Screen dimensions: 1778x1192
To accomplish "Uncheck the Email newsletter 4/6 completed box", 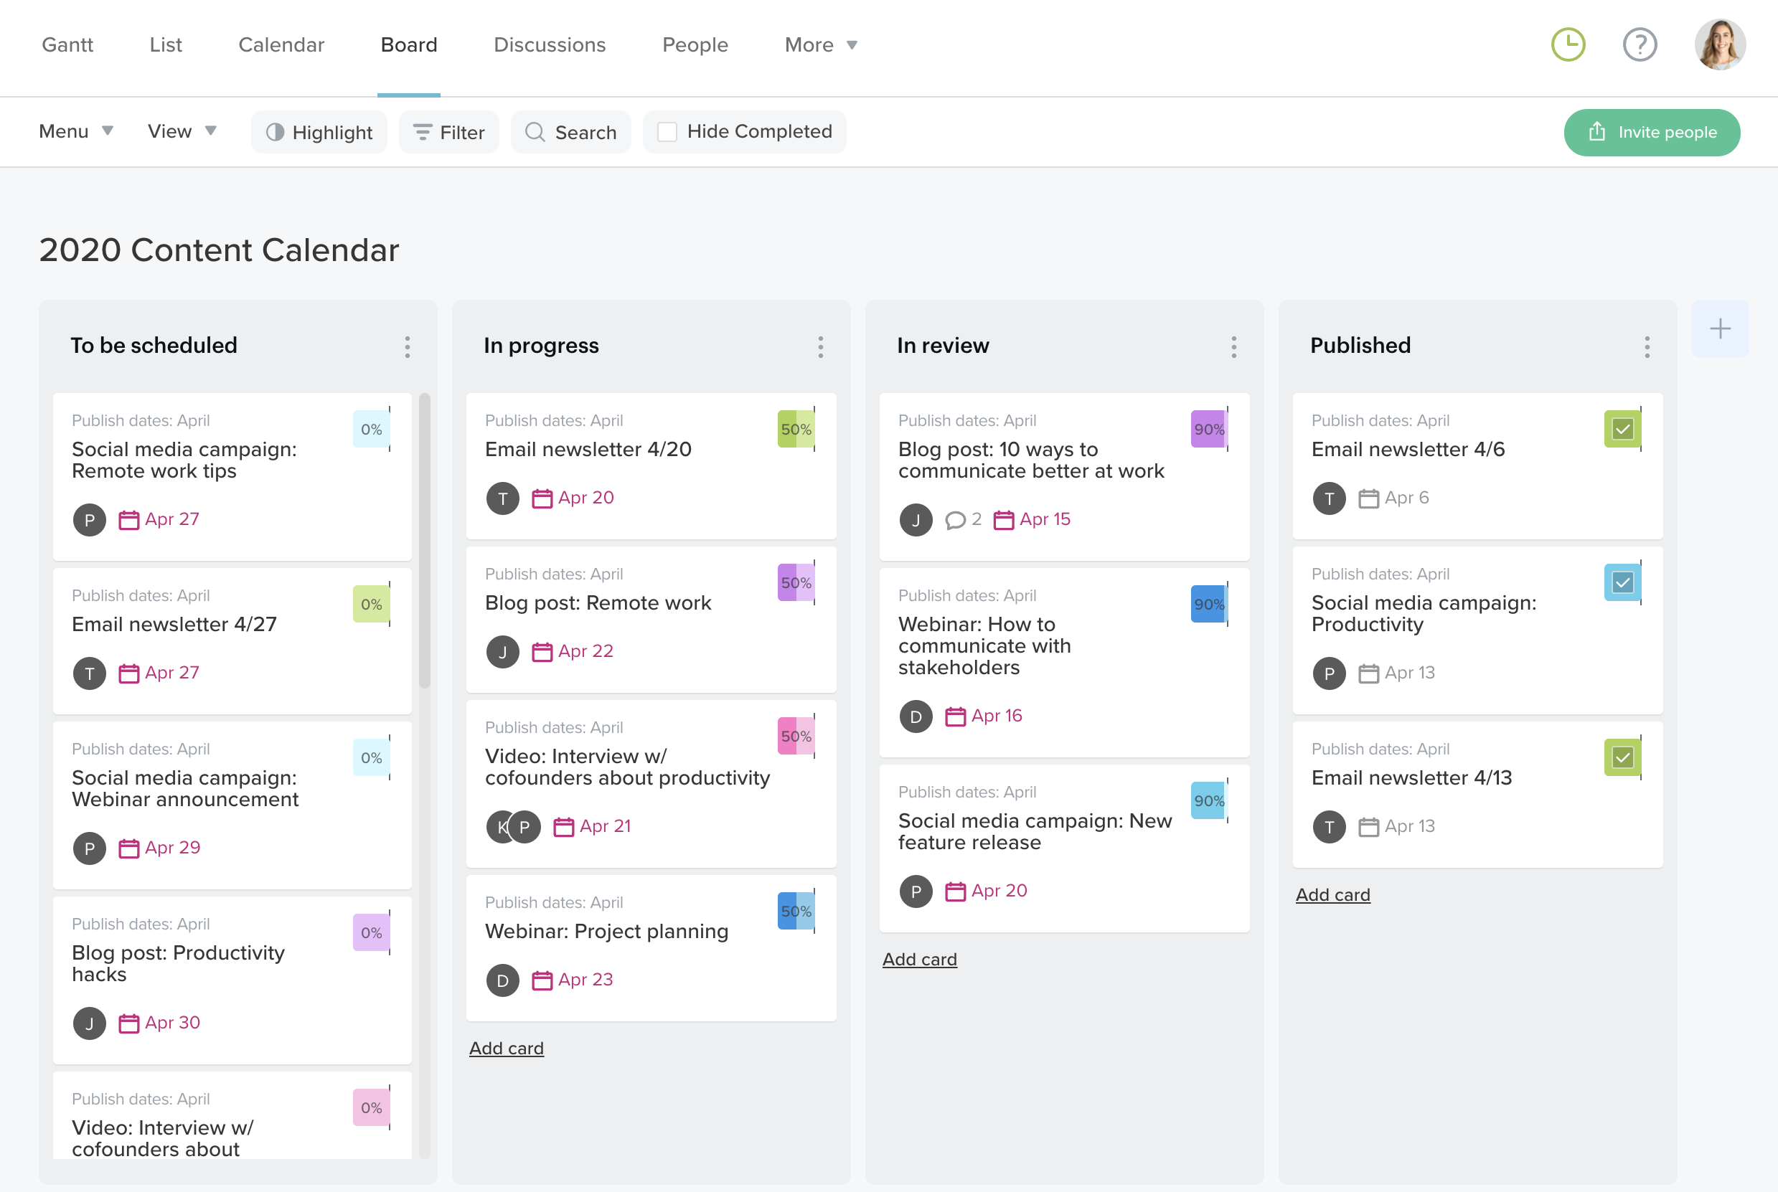I will [x=1622, y=430].
